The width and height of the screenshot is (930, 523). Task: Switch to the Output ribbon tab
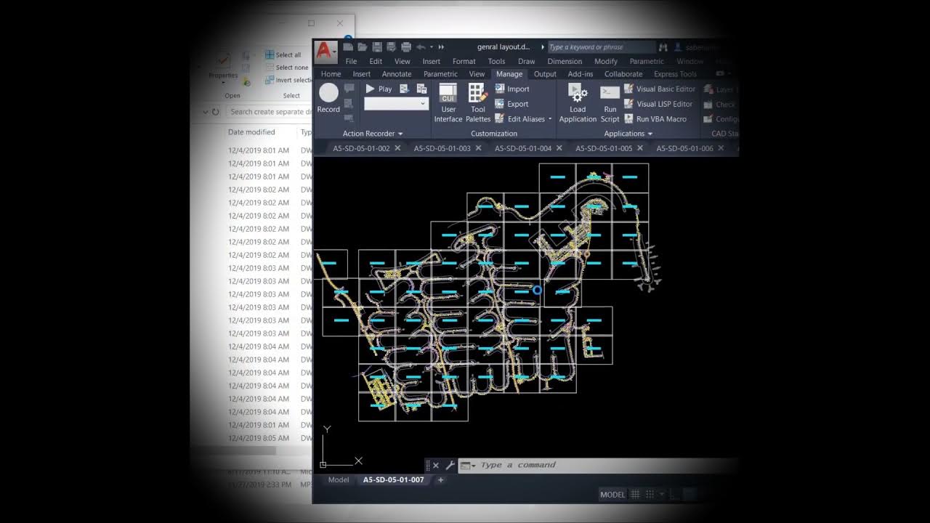pyautogui.click(x=545, y=74)
